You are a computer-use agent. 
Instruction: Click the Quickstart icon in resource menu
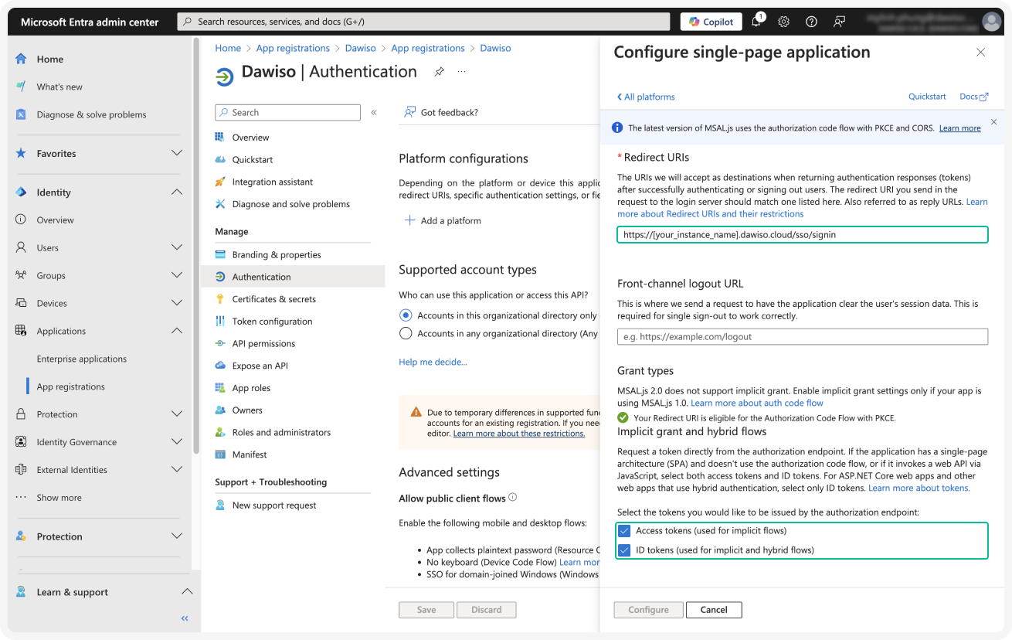point(220,160)
